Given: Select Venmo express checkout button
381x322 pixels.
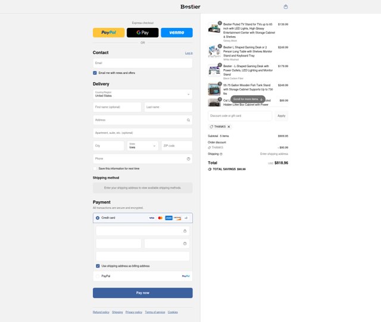Looking at the screenshot, I should tap(177, 33).
